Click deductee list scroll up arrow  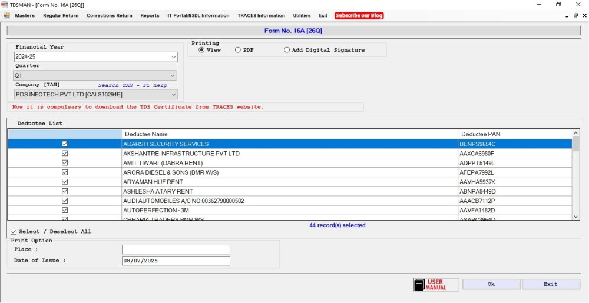[575, 133]
